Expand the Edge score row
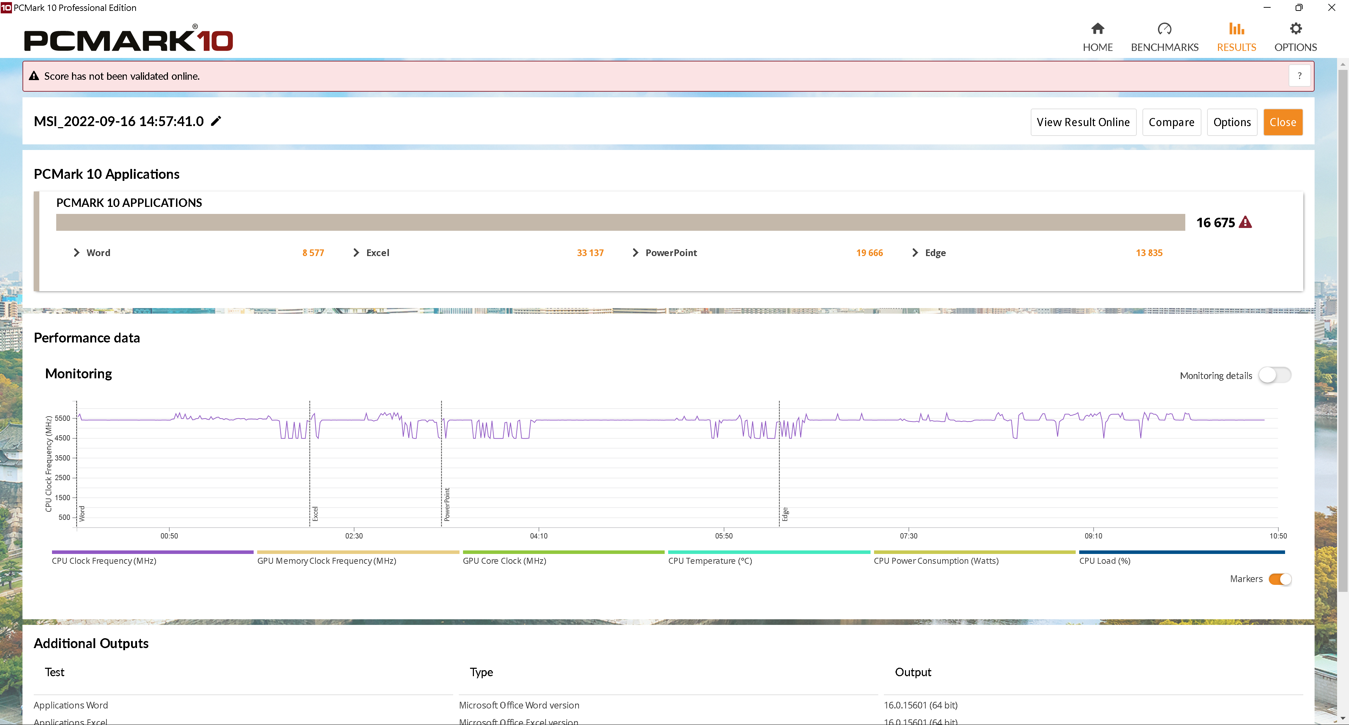Viewport: 1349px width, 725px height. pyautogui.click(x=915, y=253)
